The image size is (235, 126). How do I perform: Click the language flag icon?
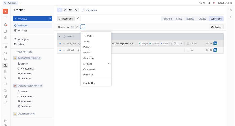pos(214,3)
